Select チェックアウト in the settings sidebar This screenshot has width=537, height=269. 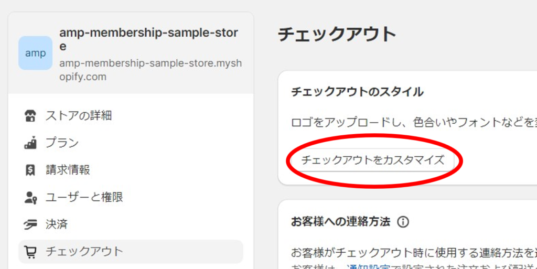(84, 252)
